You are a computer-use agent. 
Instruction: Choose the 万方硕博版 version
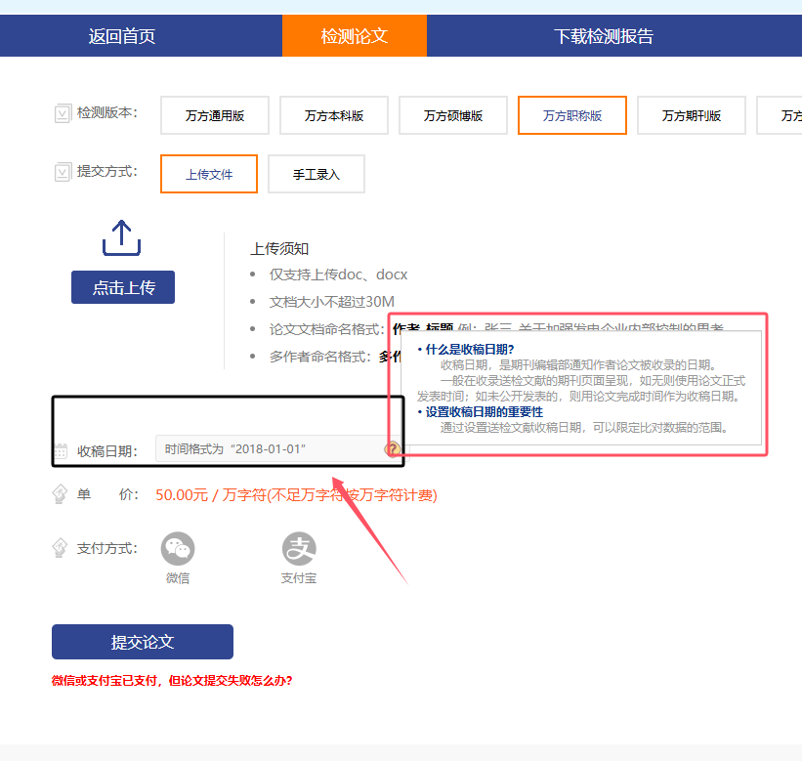(453, 115)
